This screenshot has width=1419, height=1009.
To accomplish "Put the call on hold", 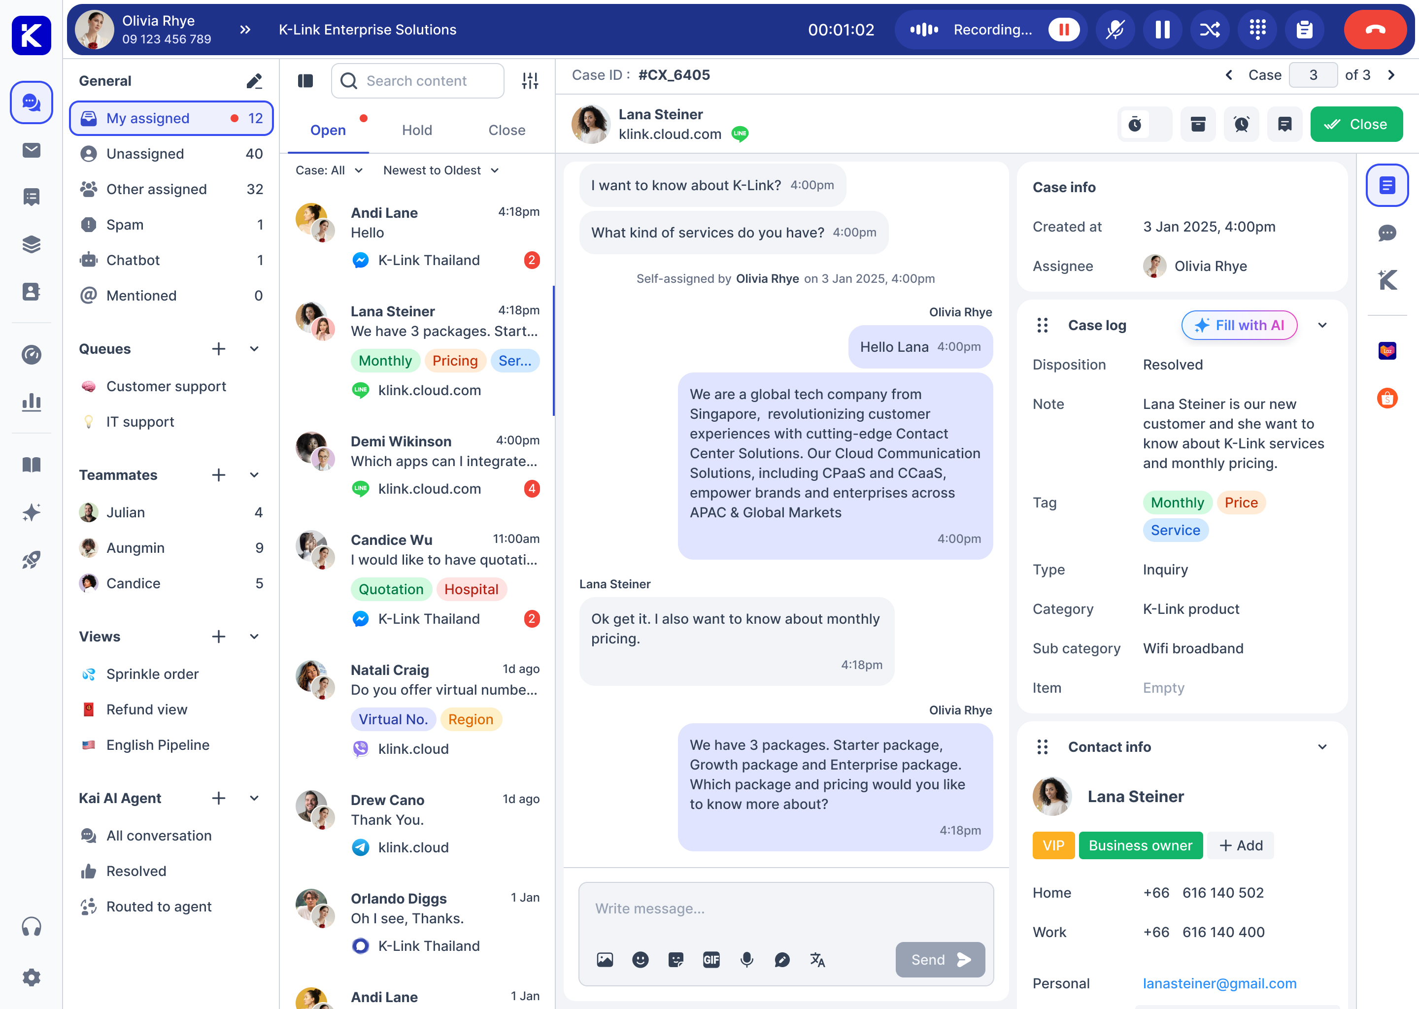I will (1162, 29).
